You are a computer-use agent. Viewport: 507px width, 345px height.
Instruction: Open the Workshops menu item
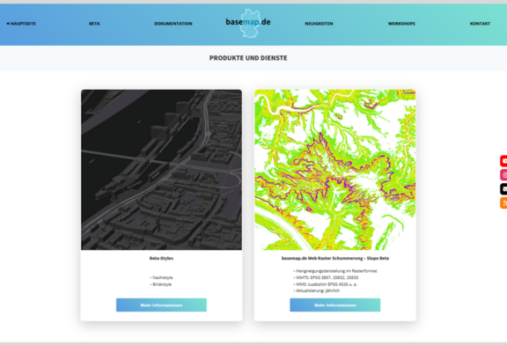pyautogui.click(x=401, y=24)
